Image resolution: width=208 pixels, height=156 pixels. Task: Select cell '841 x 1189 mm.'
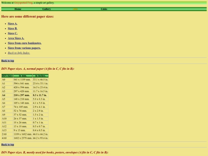pos(23,80)
